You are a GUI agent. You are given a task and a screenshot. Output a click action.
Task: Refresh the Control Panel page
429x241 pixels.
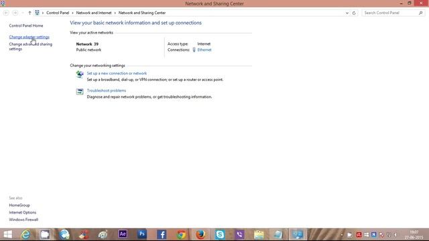[354, 13]
